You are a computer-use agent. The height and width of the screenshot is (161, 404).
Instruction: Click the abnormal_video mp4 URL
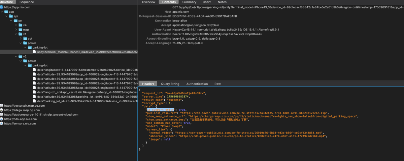252,136
